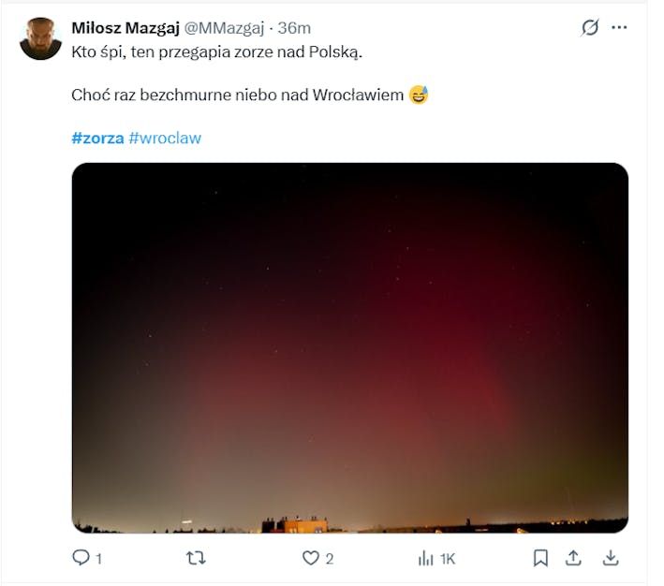Open the #wroclaw hashtag
The image size is (664, 586).
[x=165, y=139]
